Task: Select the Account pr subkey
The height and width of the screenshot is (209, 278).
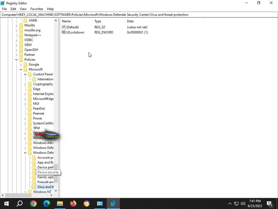Action: (x=45, y=158)
